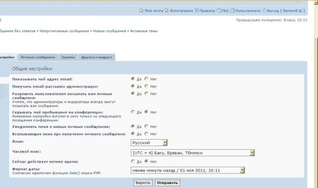Switch to Личные сообщения tab

[38, 57]
